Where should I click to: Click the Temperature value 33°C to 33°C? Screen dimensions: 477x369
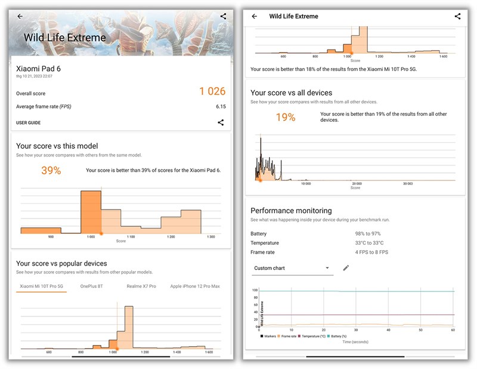point(369,243)
